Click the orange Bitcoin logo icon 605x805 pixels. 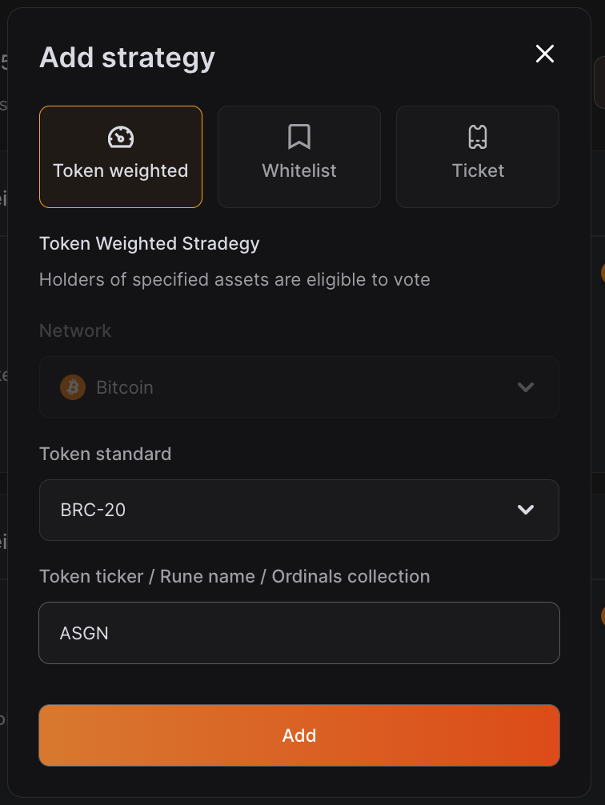(x=73, y=387)
